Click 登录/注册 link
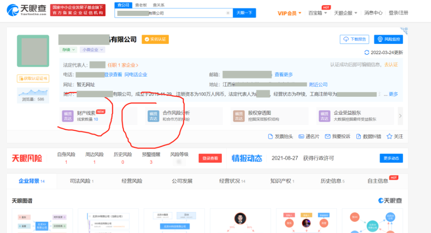 pyautogui.click(x=398, y=13)
